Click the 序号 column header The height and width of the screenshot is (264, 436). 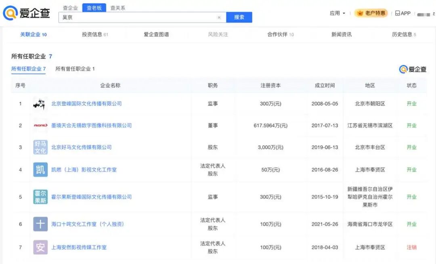[20, 85]
